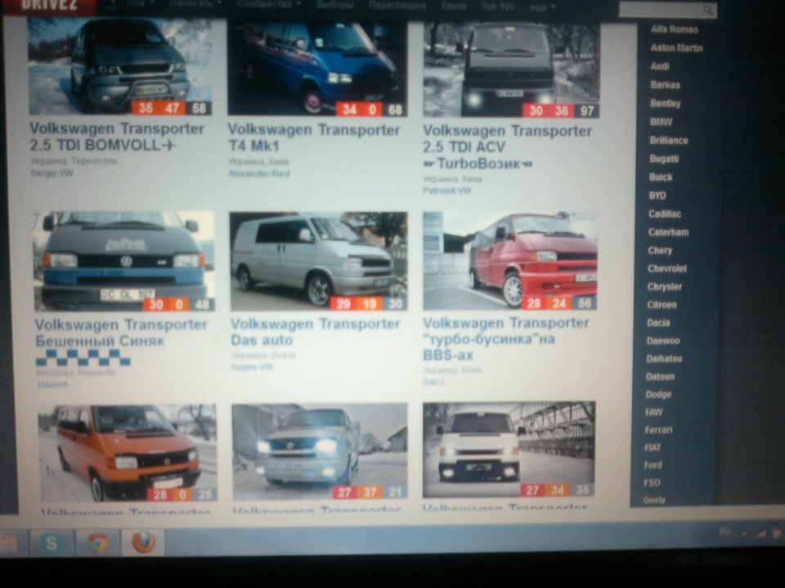Viewport: 785px width, 588px height.
Task: Visit user Petrovi4-VW profile
Action: (x=446, y=191)
